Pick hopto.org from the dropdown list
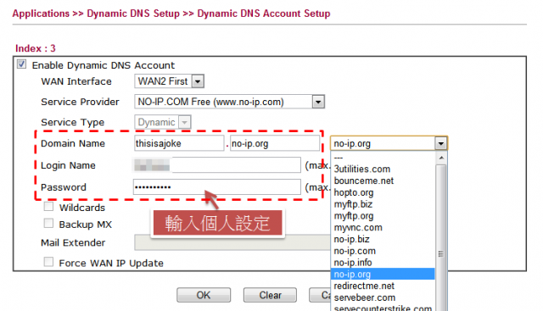Image resolution: width=543 pixels, height=311 pixels. [383, 192]
